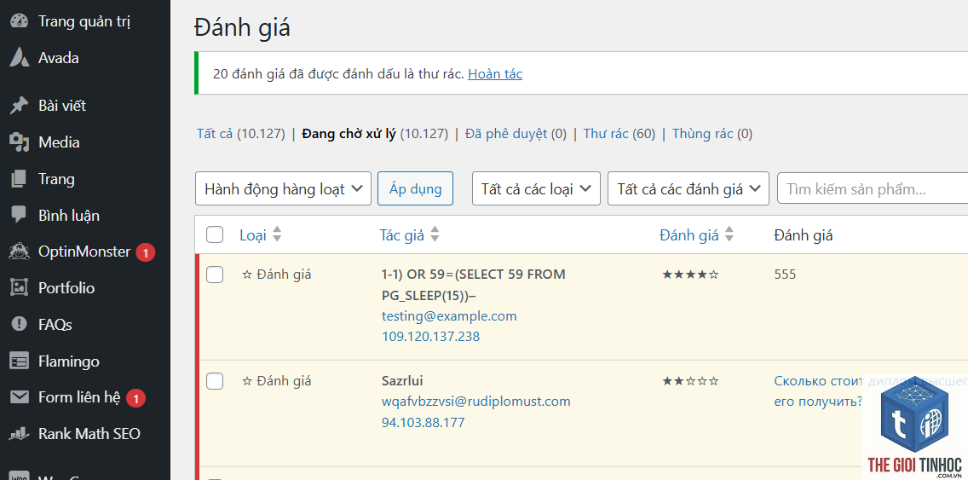Viewport: 968px width, 480px height.
Task: Click the Hoàn tác undo link
Action: point(495,74)
